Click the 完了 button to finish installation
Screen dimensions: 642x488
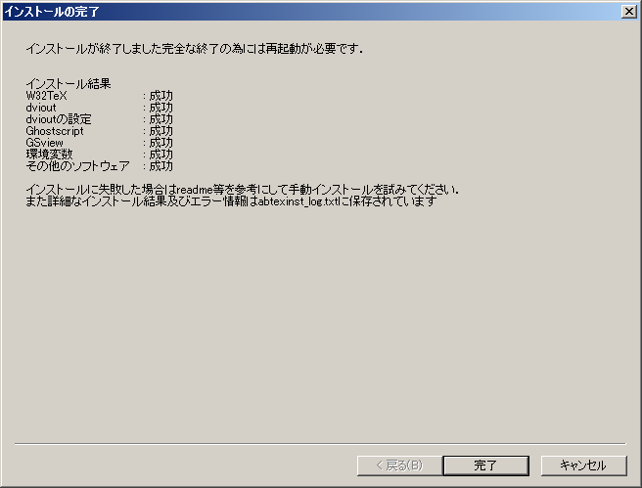[485, 466]
